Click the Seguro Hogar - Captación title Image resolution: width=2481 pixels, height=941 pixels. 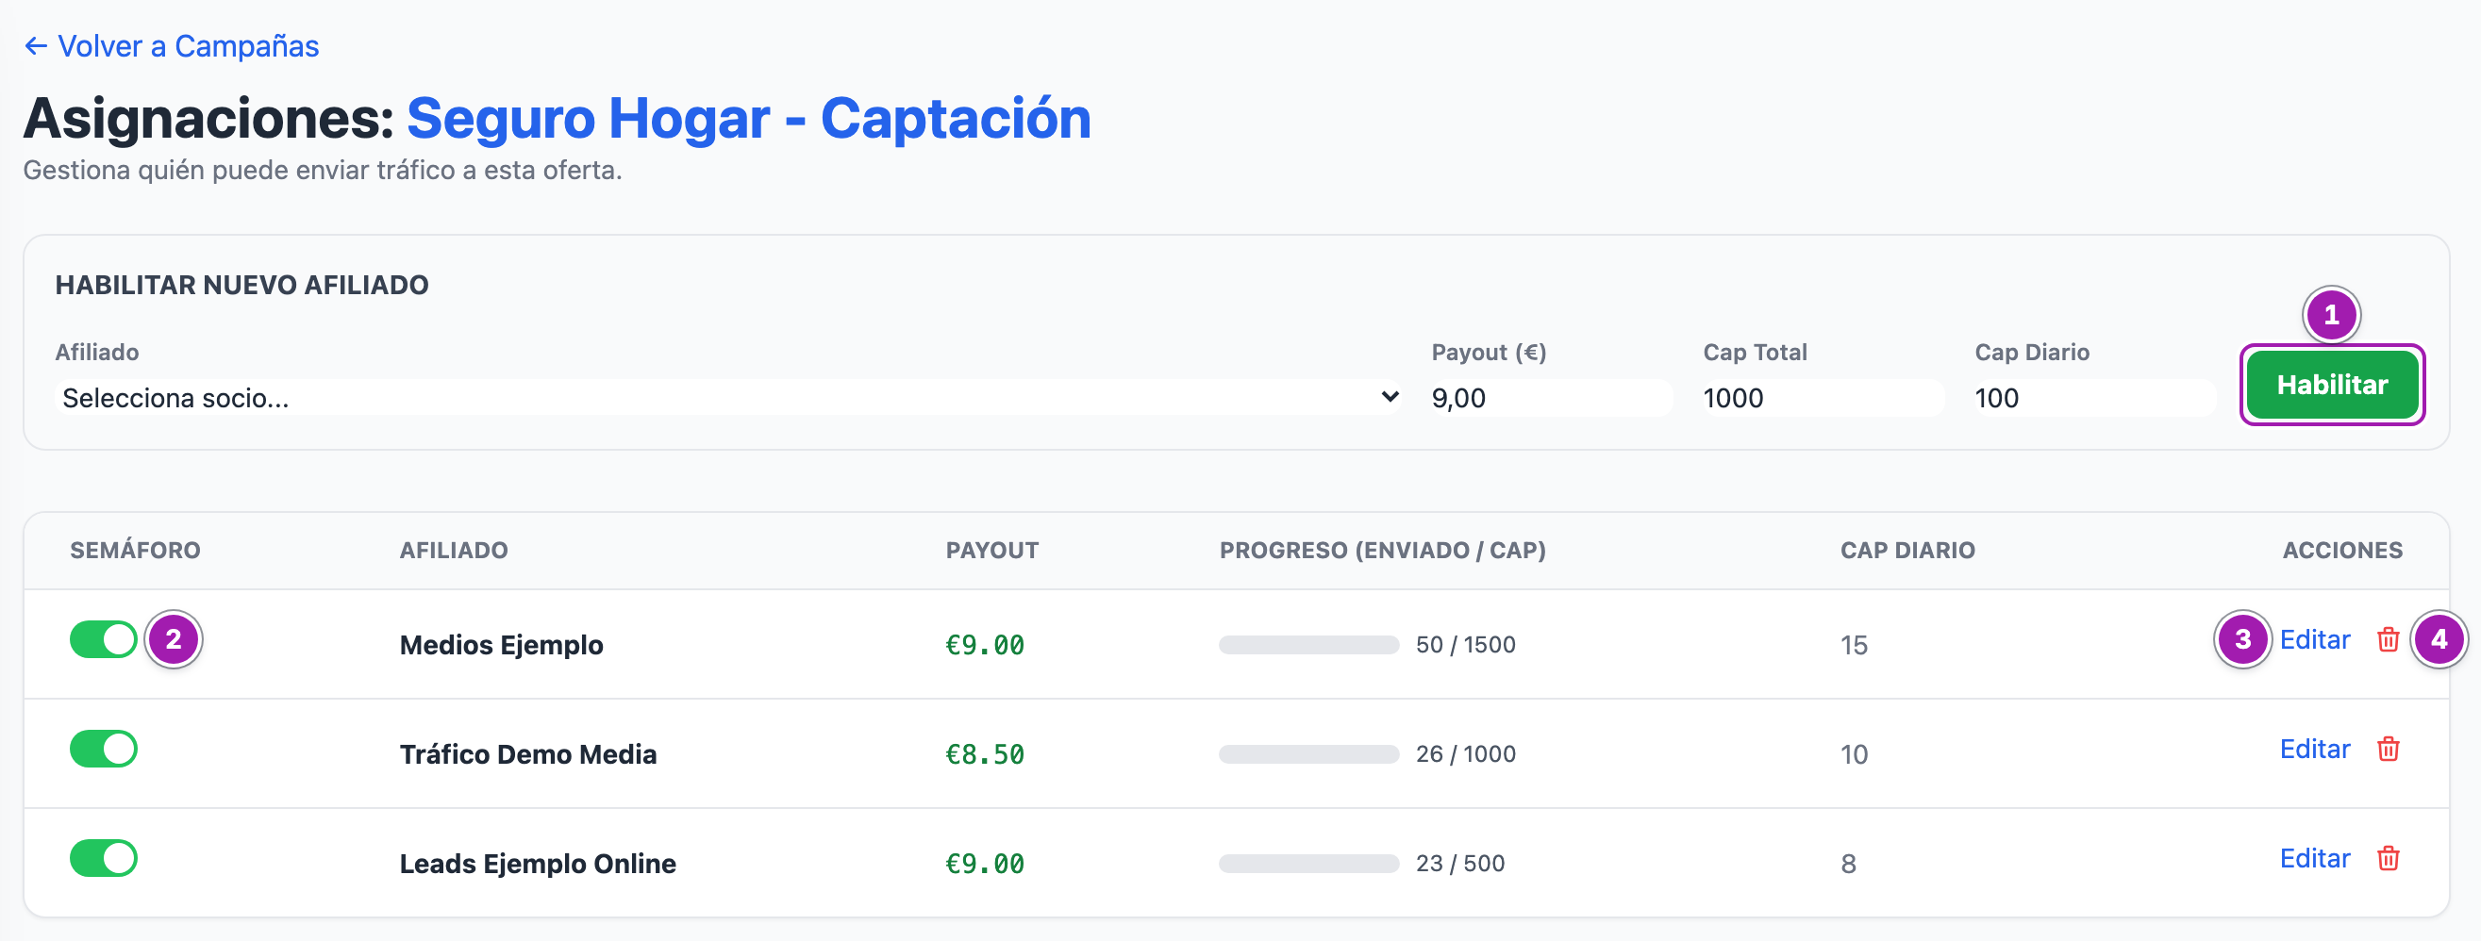(748, 119)
